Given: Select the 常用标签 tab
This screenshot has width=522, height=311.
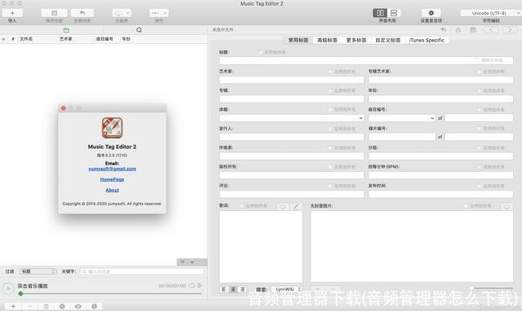Looking at the screenshot, I should 299,40.
